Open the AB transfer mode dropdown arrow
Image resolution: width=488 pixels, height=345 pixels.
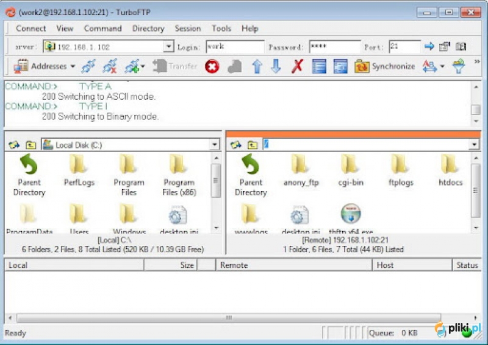tap(442, 66)
